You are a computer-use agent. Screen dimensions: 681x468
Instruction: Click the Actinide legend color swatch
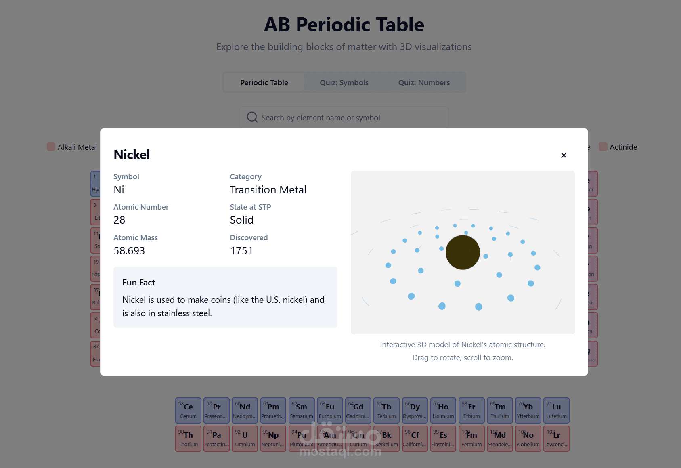604,147
